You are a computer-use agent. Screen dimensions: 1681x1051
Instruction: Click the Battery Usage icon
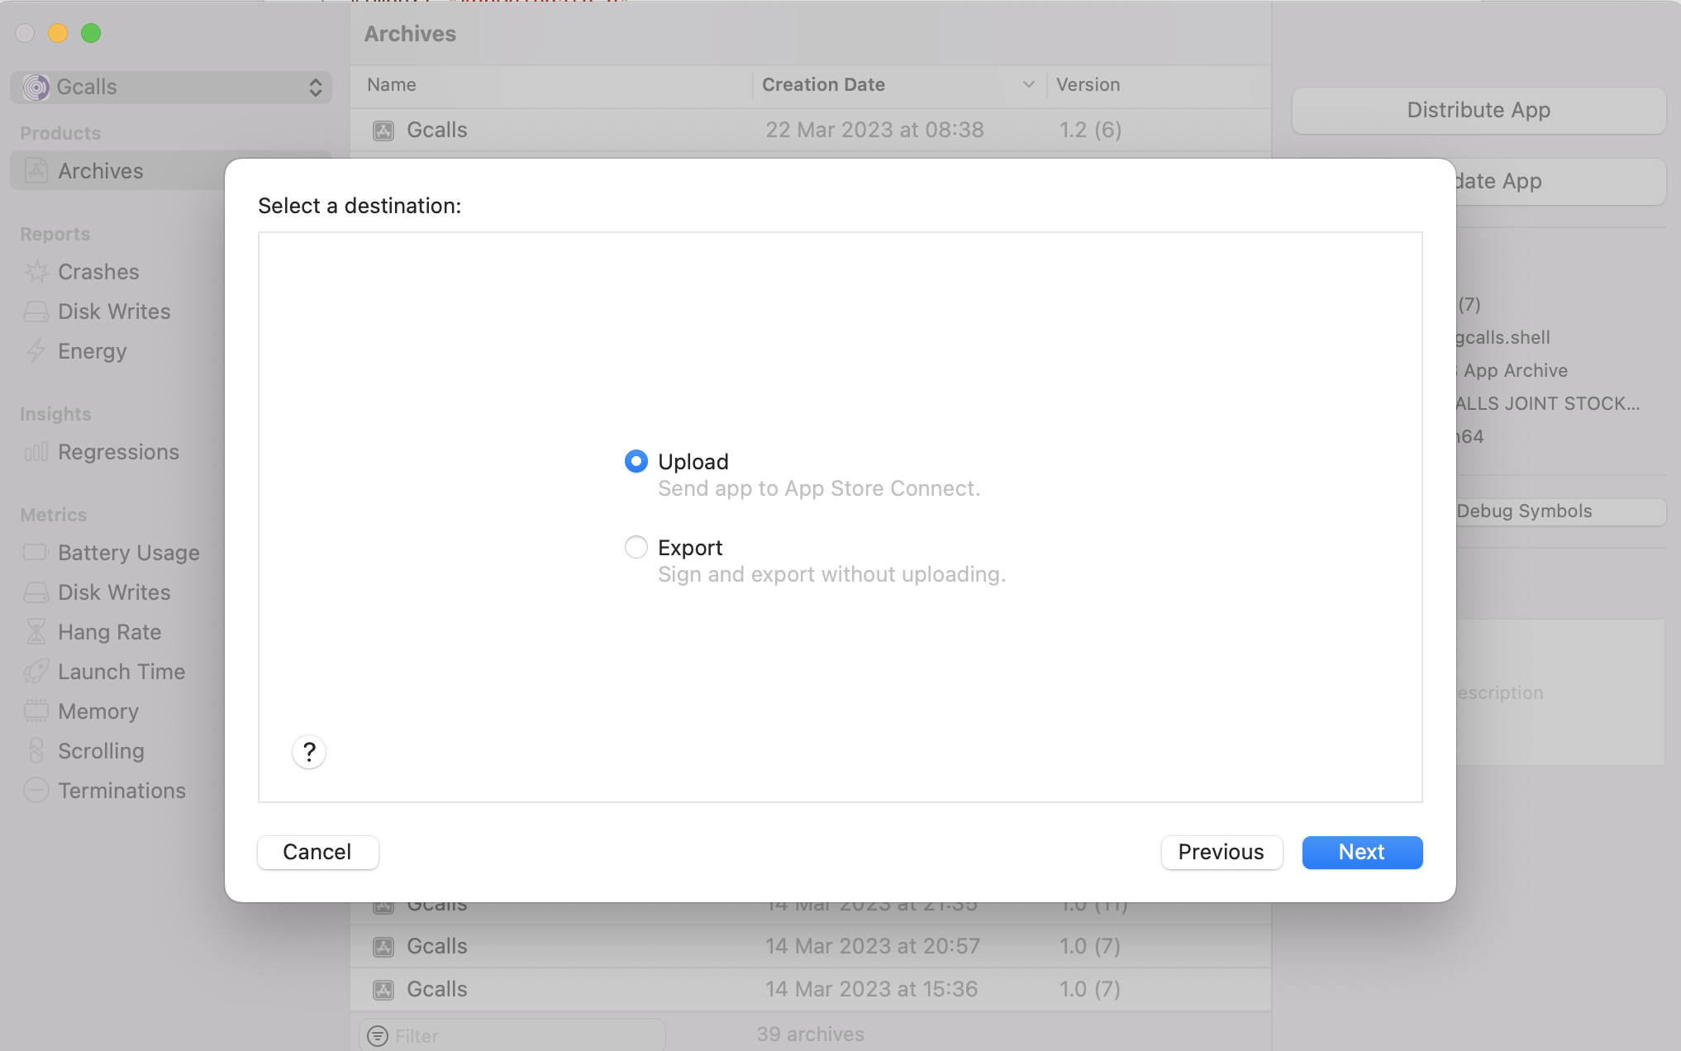click(x=36, y=552)
